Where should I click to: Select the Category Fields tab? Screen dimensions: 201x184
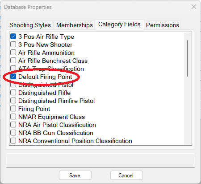click(x=119, y=25)
